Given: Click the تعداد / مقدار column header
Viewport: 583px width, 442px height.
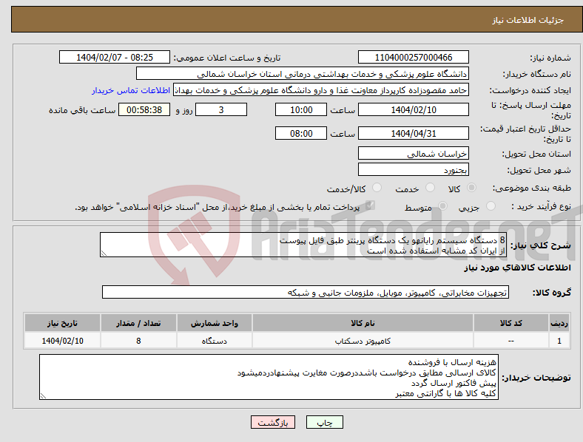Looking at the screenshot, I should point(138,323).
